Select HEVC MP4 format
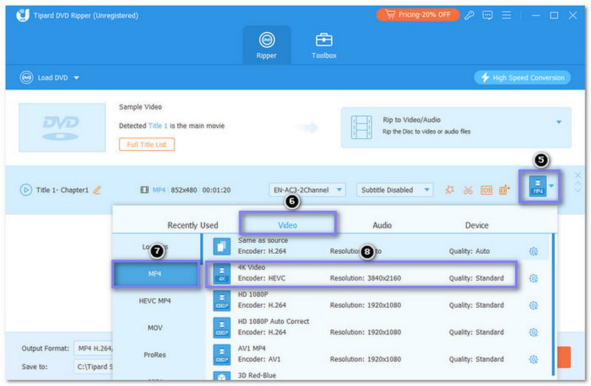The image size is (591, 386). [x=155, y=301]
